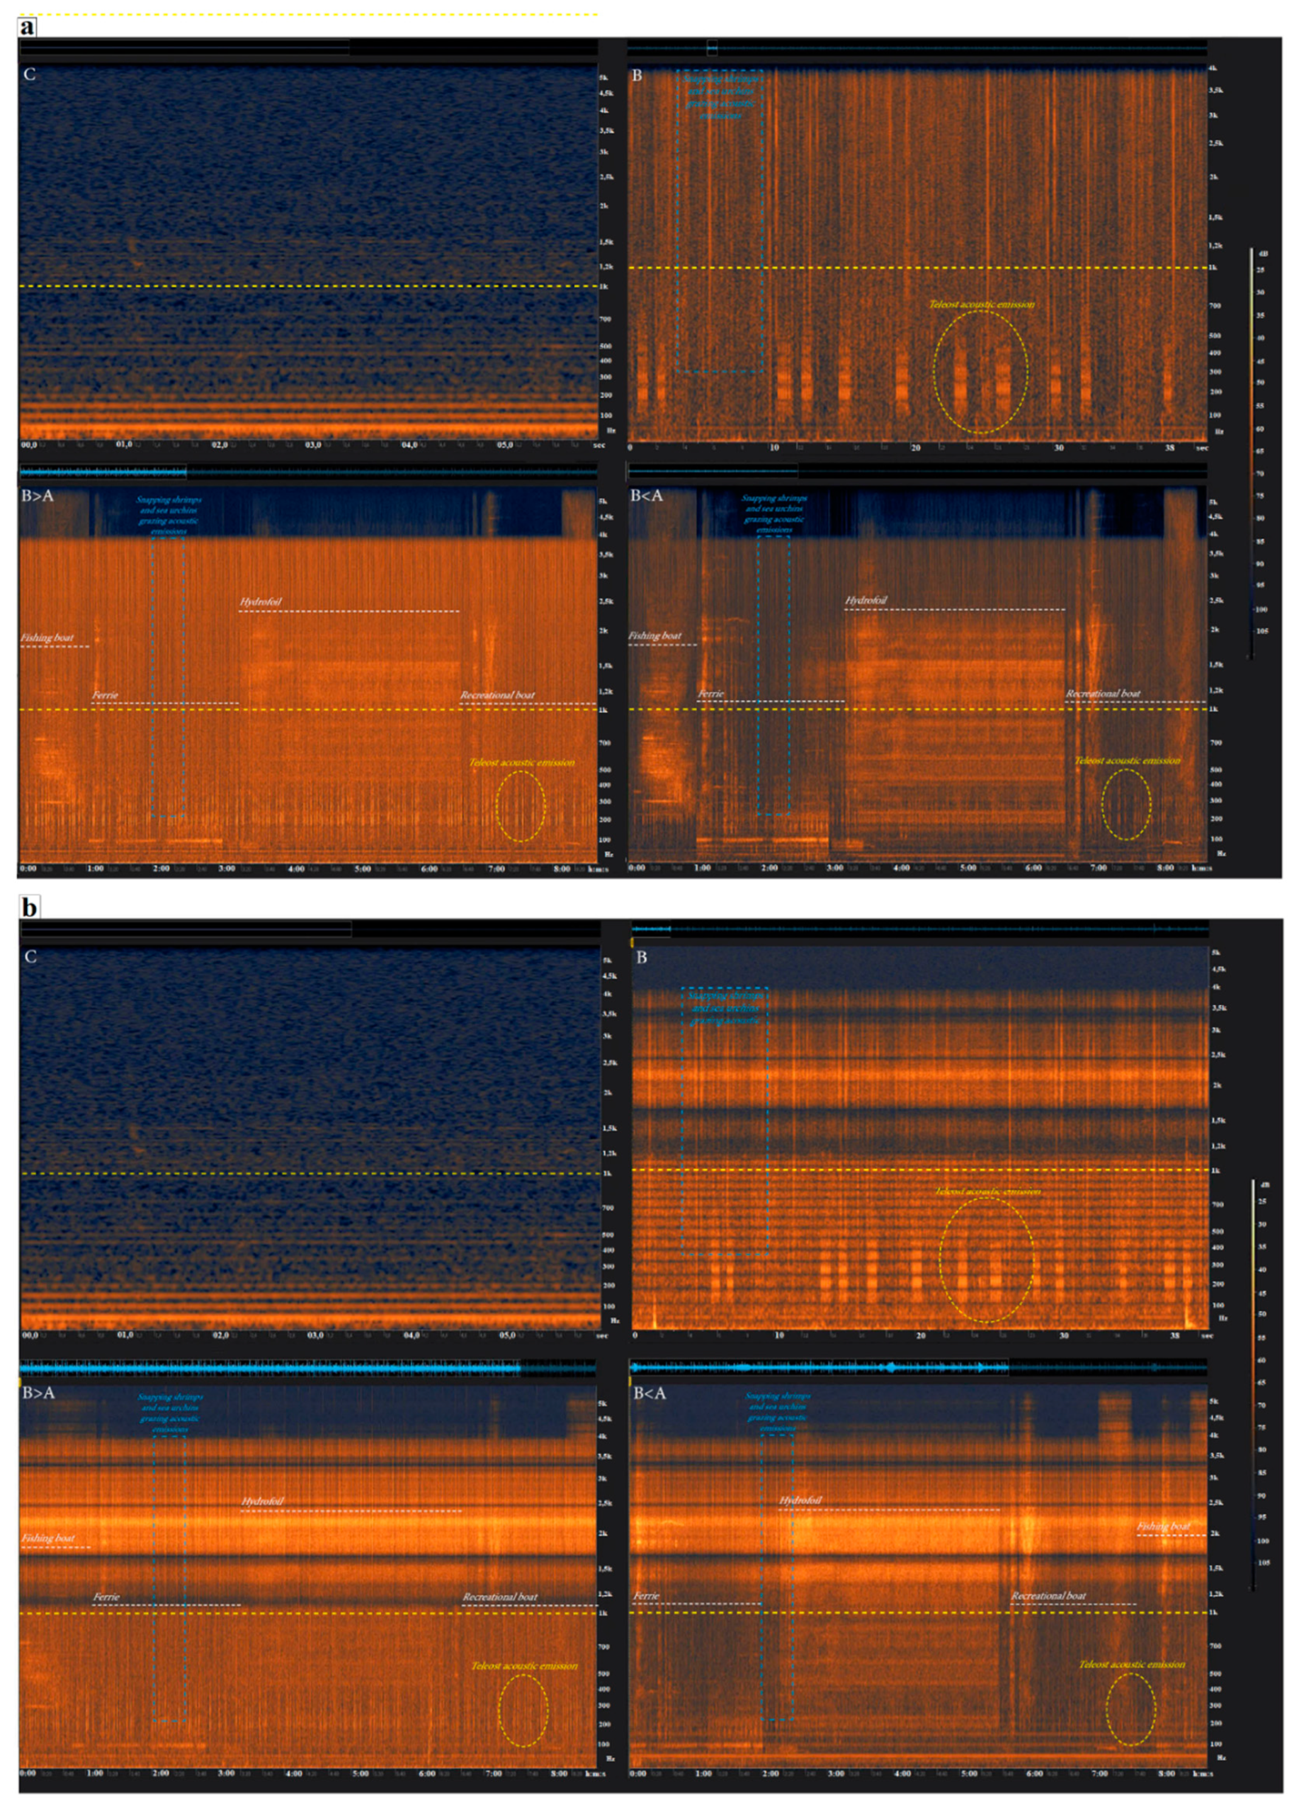
Task: Click the teleost emission ellipse in panel a B spectrogram
Action: point(980,372)
